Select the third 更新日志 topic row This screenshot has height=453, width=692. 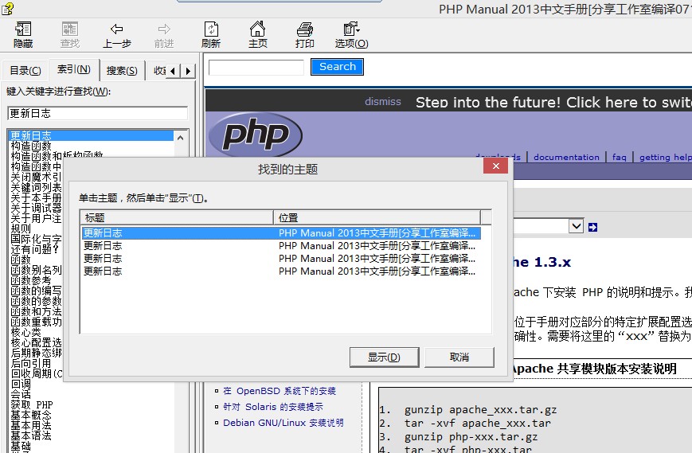coord(280,259)
